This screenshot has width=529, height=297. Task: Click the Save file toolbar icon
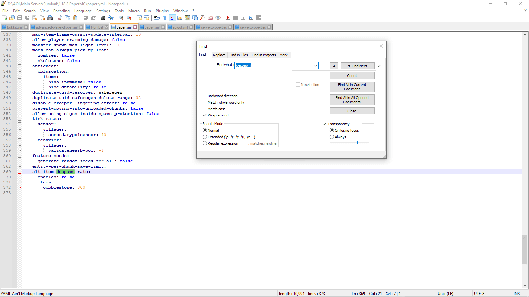click(20, 18)
